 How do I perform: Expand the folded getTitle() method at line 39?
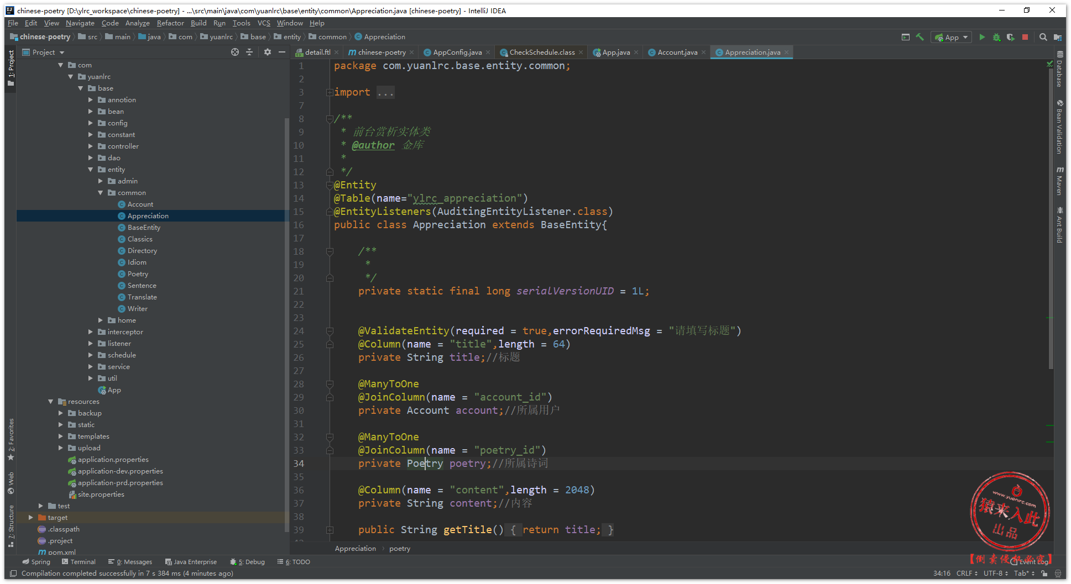pyautogui.click(x=330, y=530)
